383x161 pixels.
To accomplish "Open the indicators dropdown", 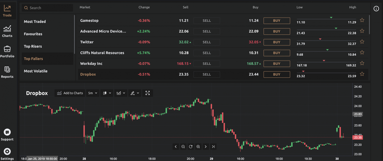I will pos(121,93).
